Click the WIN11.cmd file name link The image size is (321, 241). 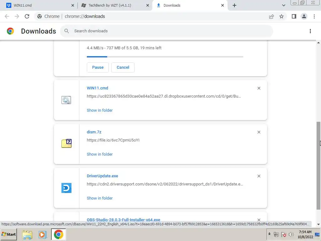pos(97,88)
